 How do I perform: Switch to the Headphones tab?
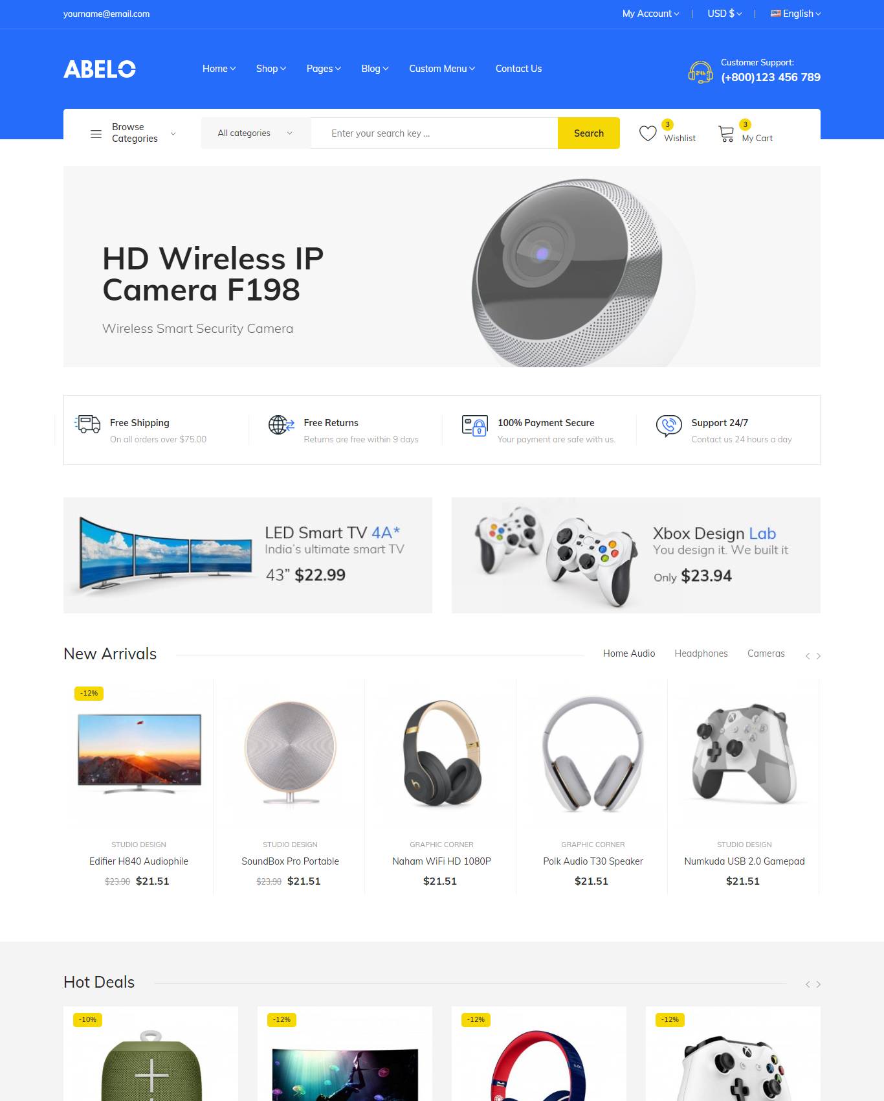[x=701, y=653]
